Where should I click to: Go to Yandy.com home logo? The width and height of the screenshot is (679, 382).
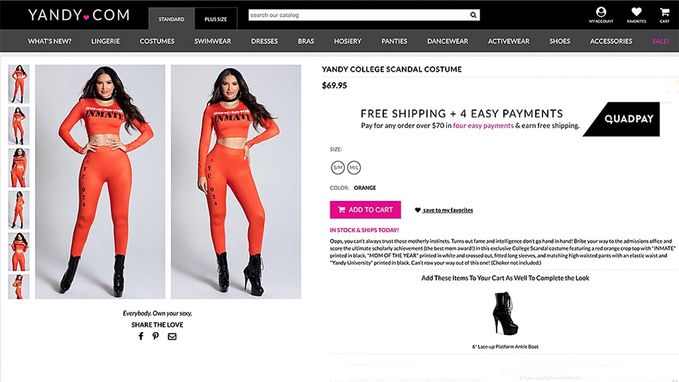tap(79, 15)
